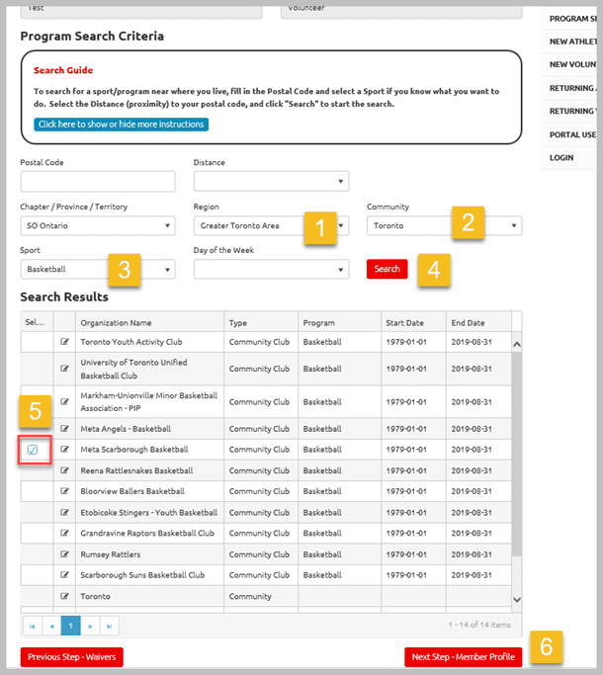
Task: Click the red Search button
Action: pos(388,269)
